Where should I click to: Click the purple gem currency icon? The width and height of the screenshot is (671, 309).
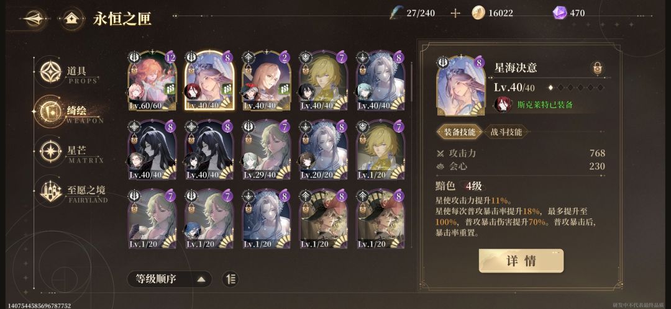coord(559,13)
